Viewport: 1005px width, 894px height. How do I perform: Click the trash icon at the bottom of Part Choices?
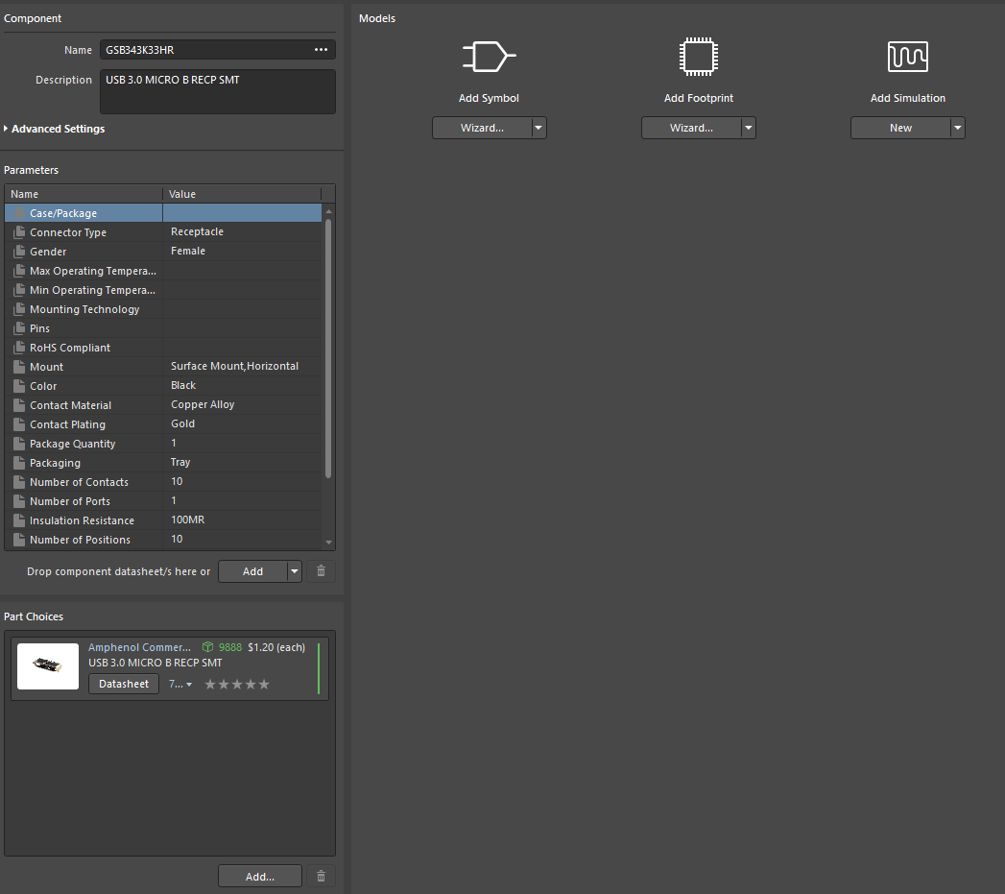coord(321,875)
